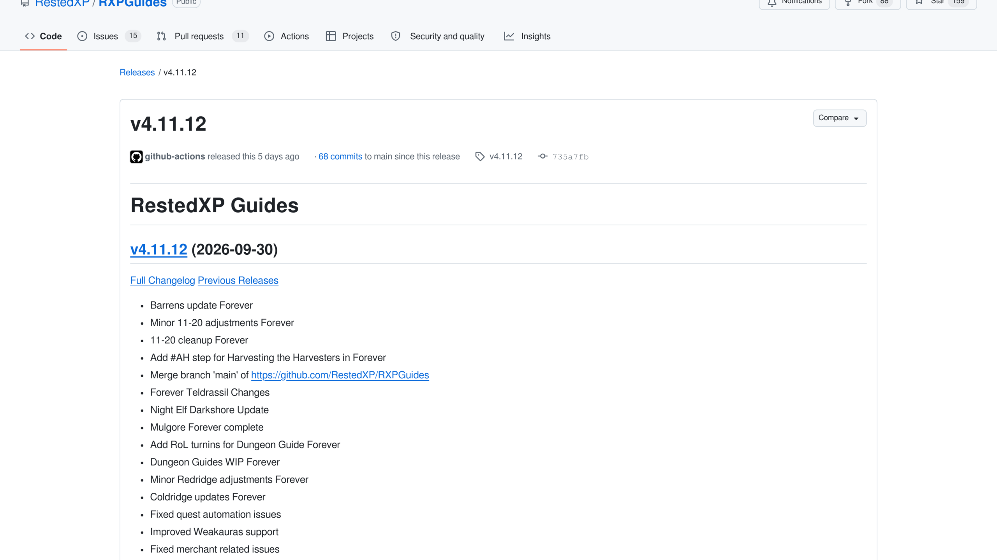Click the Pull requests branch icon
997x560 pixels.
pyautogui.click(x=161, y=36)
